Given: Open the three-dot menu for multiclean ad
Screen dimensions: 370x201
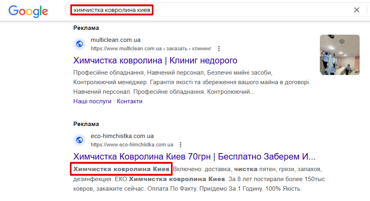Looking at the screenshot, I should click(x=219, y=49).
